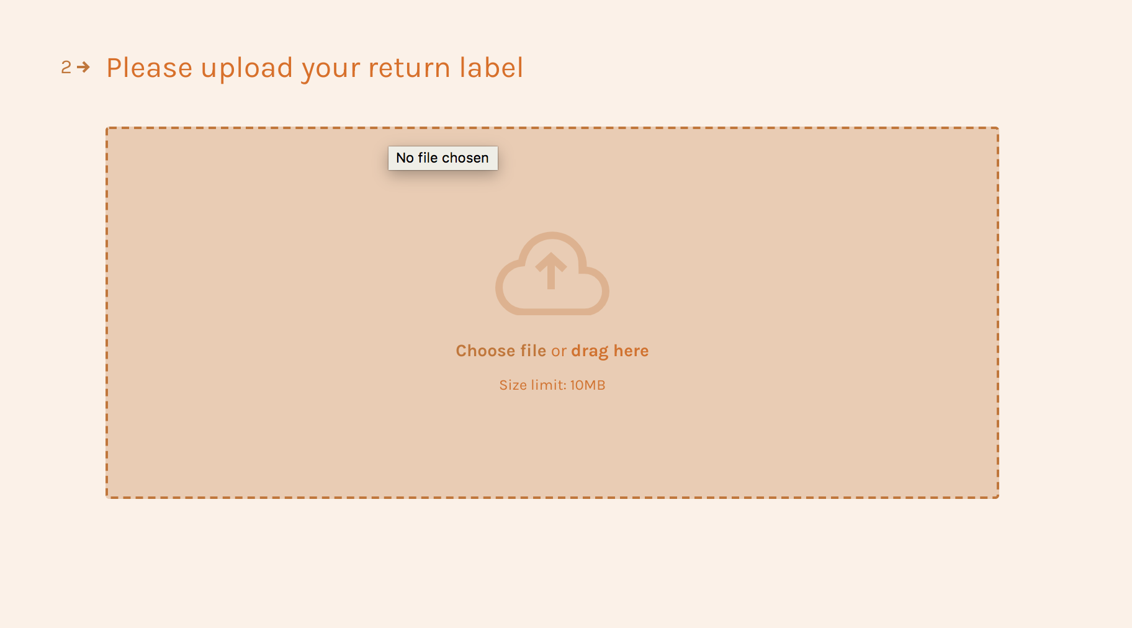Click the drag here link
The image size is (1132, 628).
pyautogui.click(x=609, y=350)
